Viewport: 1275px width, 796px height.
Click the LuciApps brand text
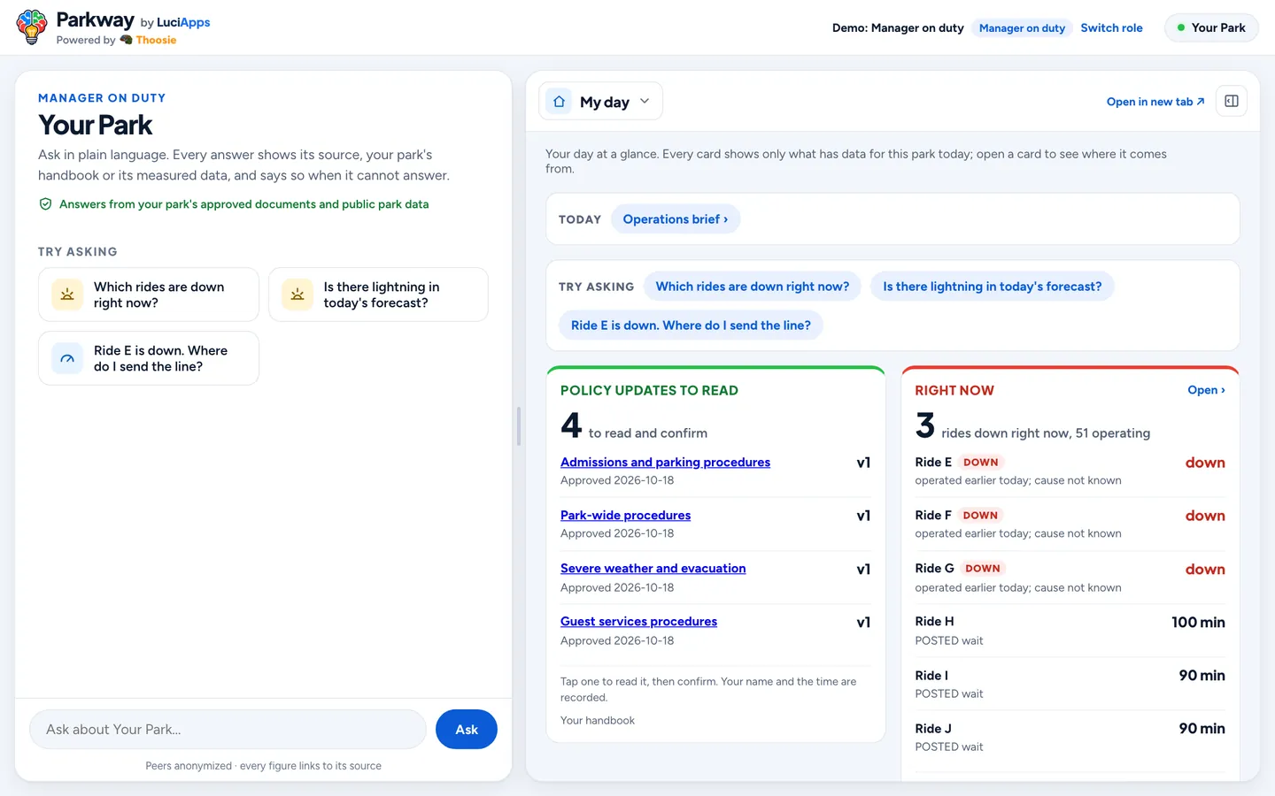point(183,23)
